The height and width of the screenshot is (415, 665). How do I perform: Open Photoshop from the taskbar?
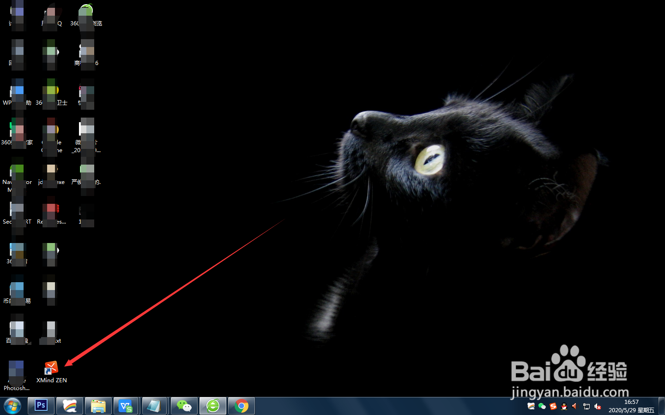click(41, 406)
